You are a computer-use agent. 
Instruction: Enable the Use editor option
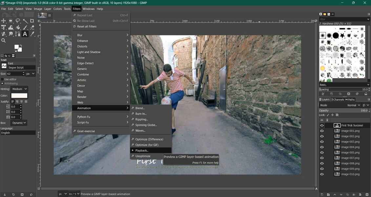(x=3, y=79)
